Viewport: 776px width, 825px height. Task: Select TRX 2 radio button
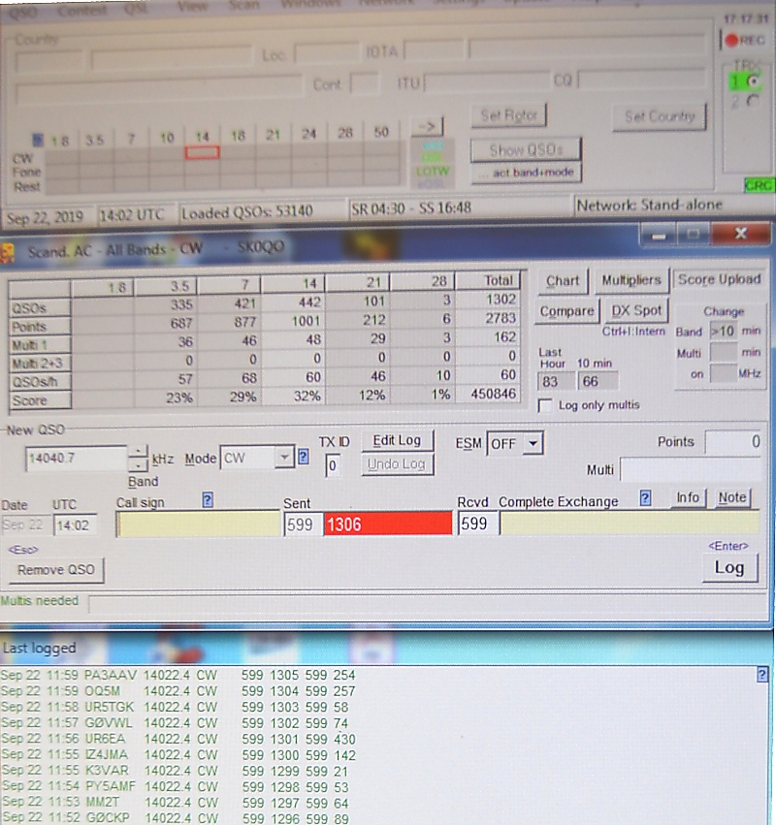coord(751,100)
